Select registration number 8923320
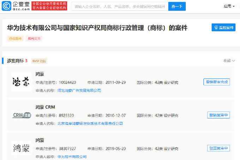The image size is (240, 160). pyautogui.click(x=66, y=116)
